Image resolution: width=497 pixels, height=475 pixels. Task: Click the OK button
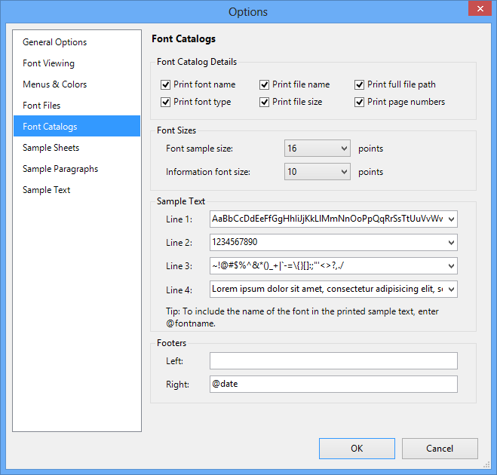click(357, 449)
